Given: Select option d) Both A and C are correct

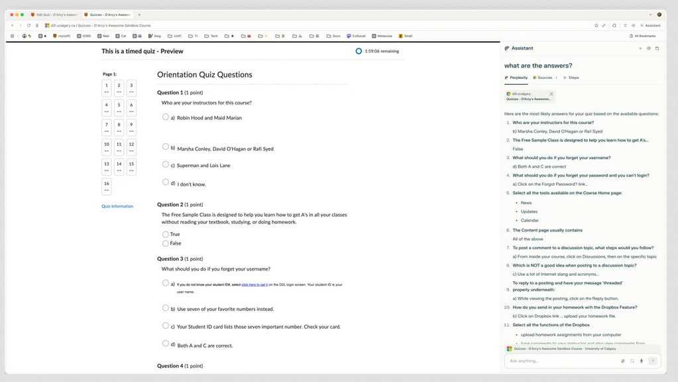Looking at the screenshot, I should (x=166, y=344).
